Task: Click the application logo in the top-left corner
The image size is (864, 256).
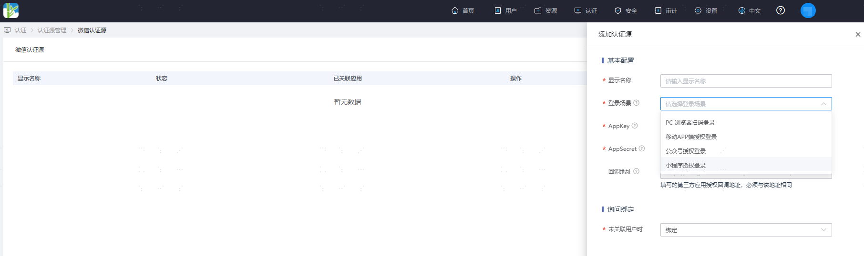Action: point(11,10)
